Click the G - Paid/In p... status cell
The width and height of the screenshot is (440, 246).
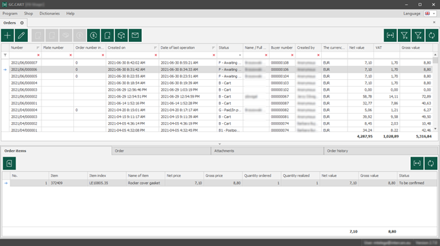230,110
